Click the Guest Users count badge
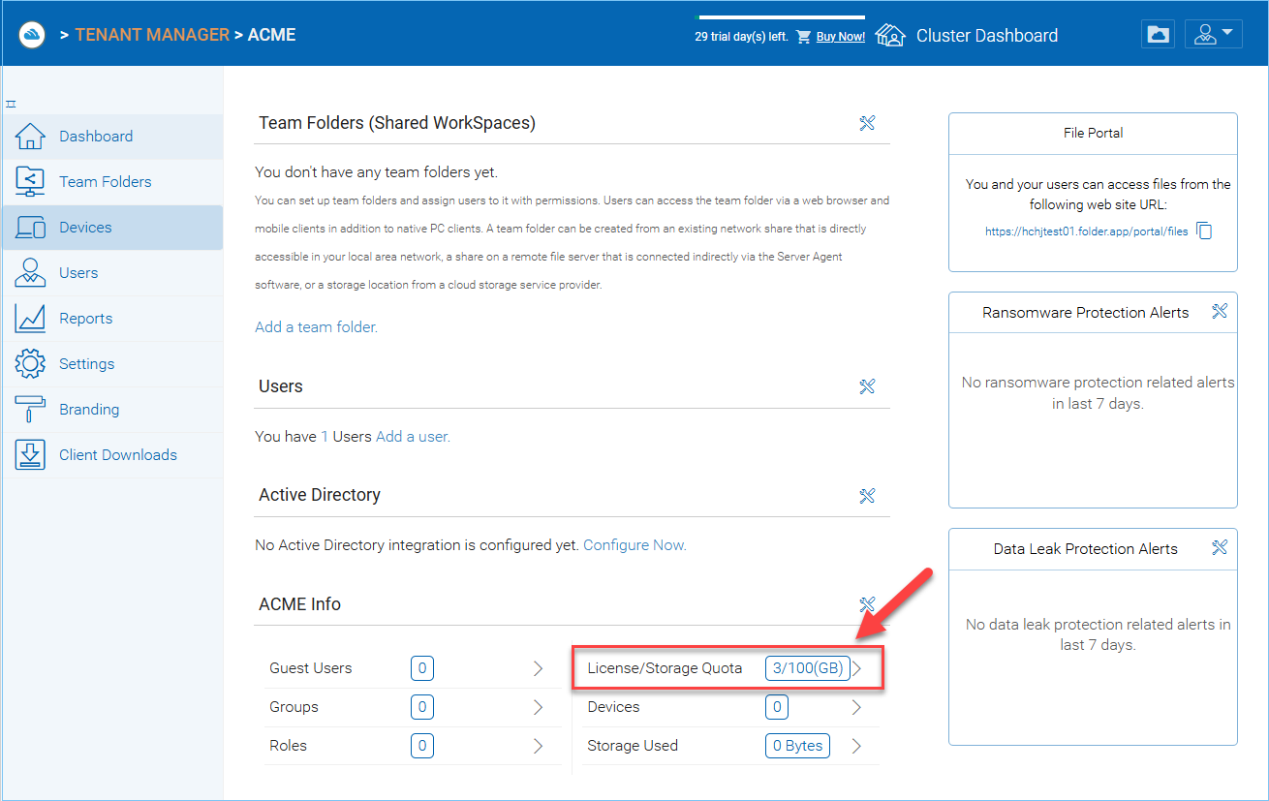The height and width of the screenshot is (801, 1269). coord(421,668)
